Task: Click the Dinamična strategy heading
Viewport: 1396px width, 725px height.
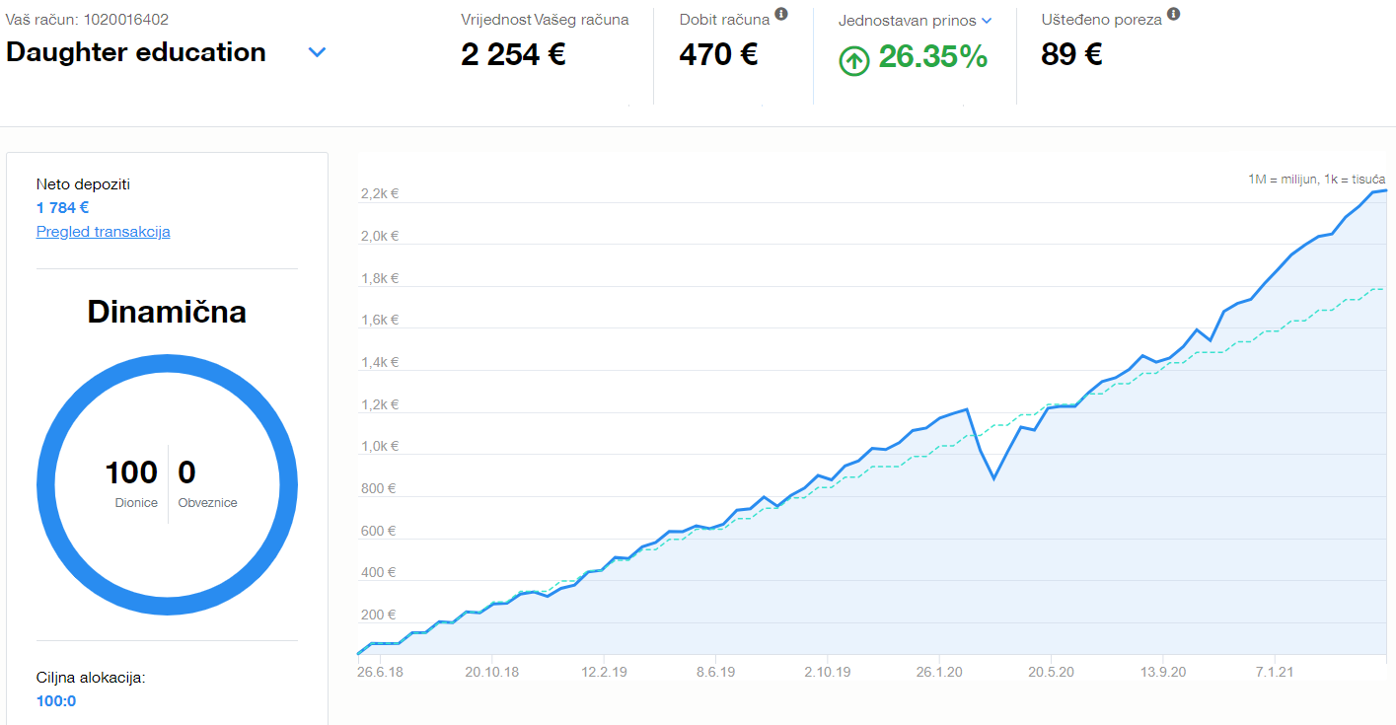Action: pos(167,312)
